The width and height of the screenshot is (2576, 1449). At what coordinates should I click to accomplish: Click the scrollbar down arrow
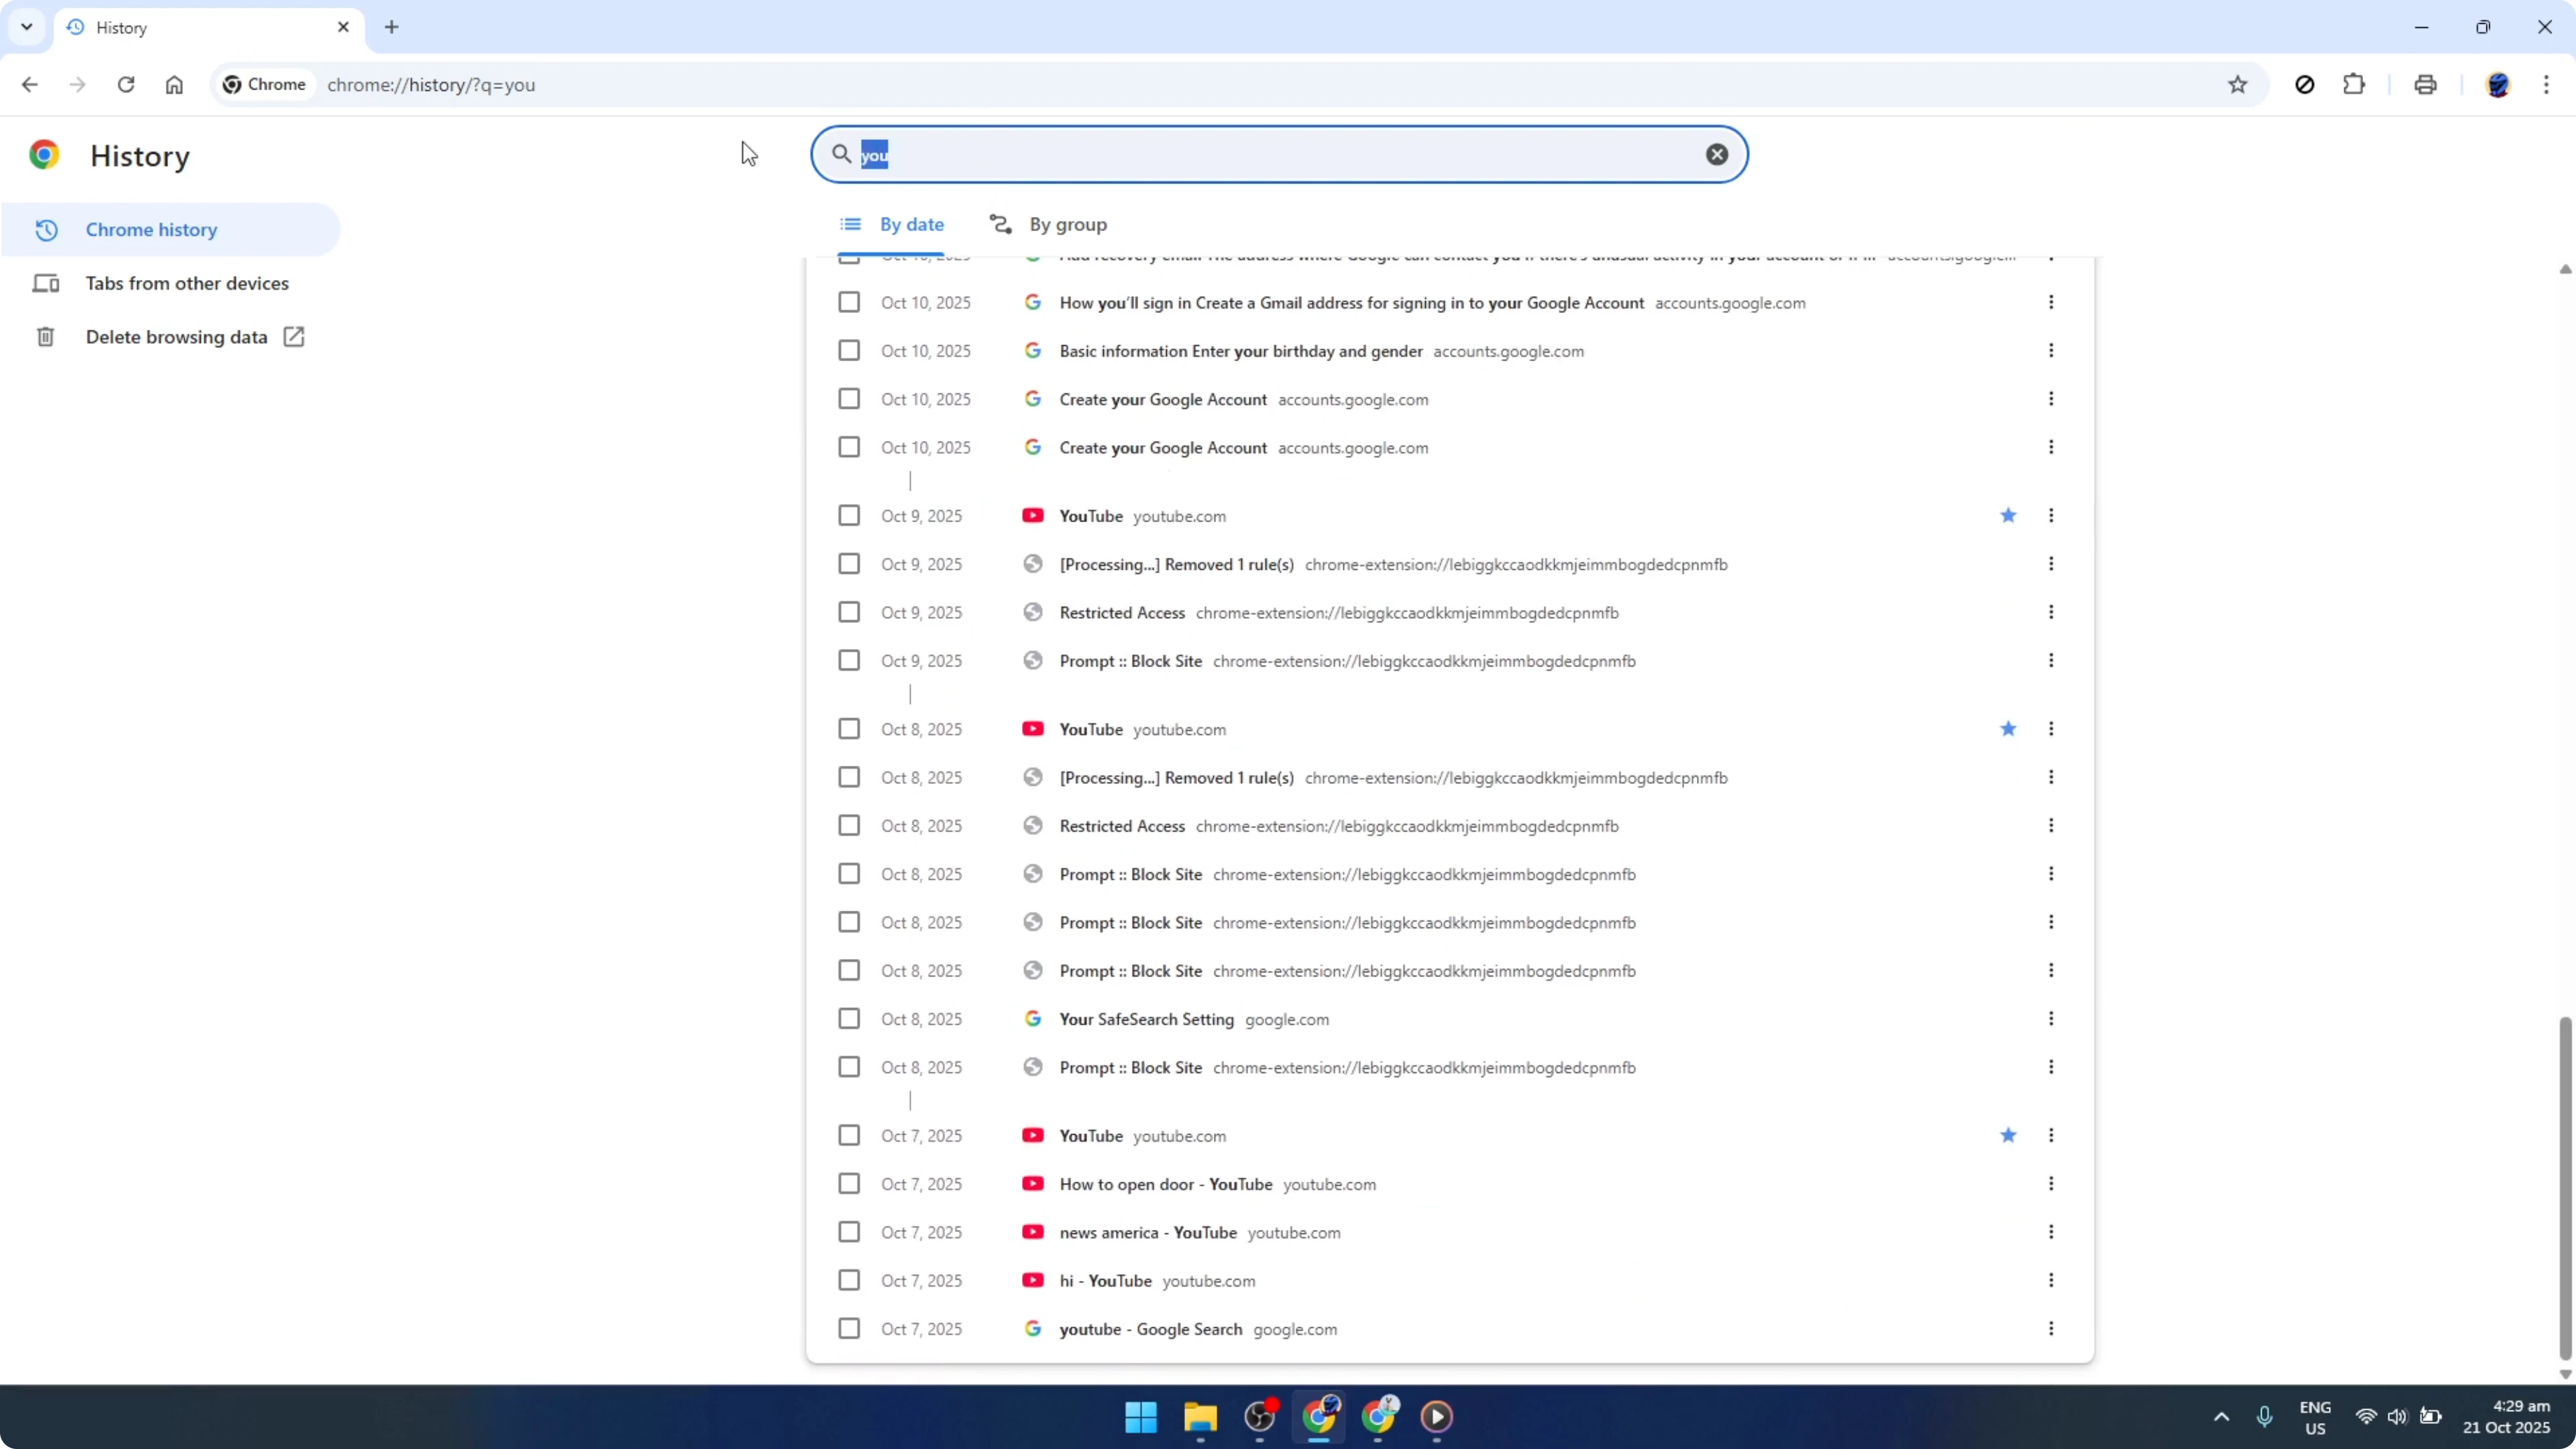(x=2565, y=1374)
